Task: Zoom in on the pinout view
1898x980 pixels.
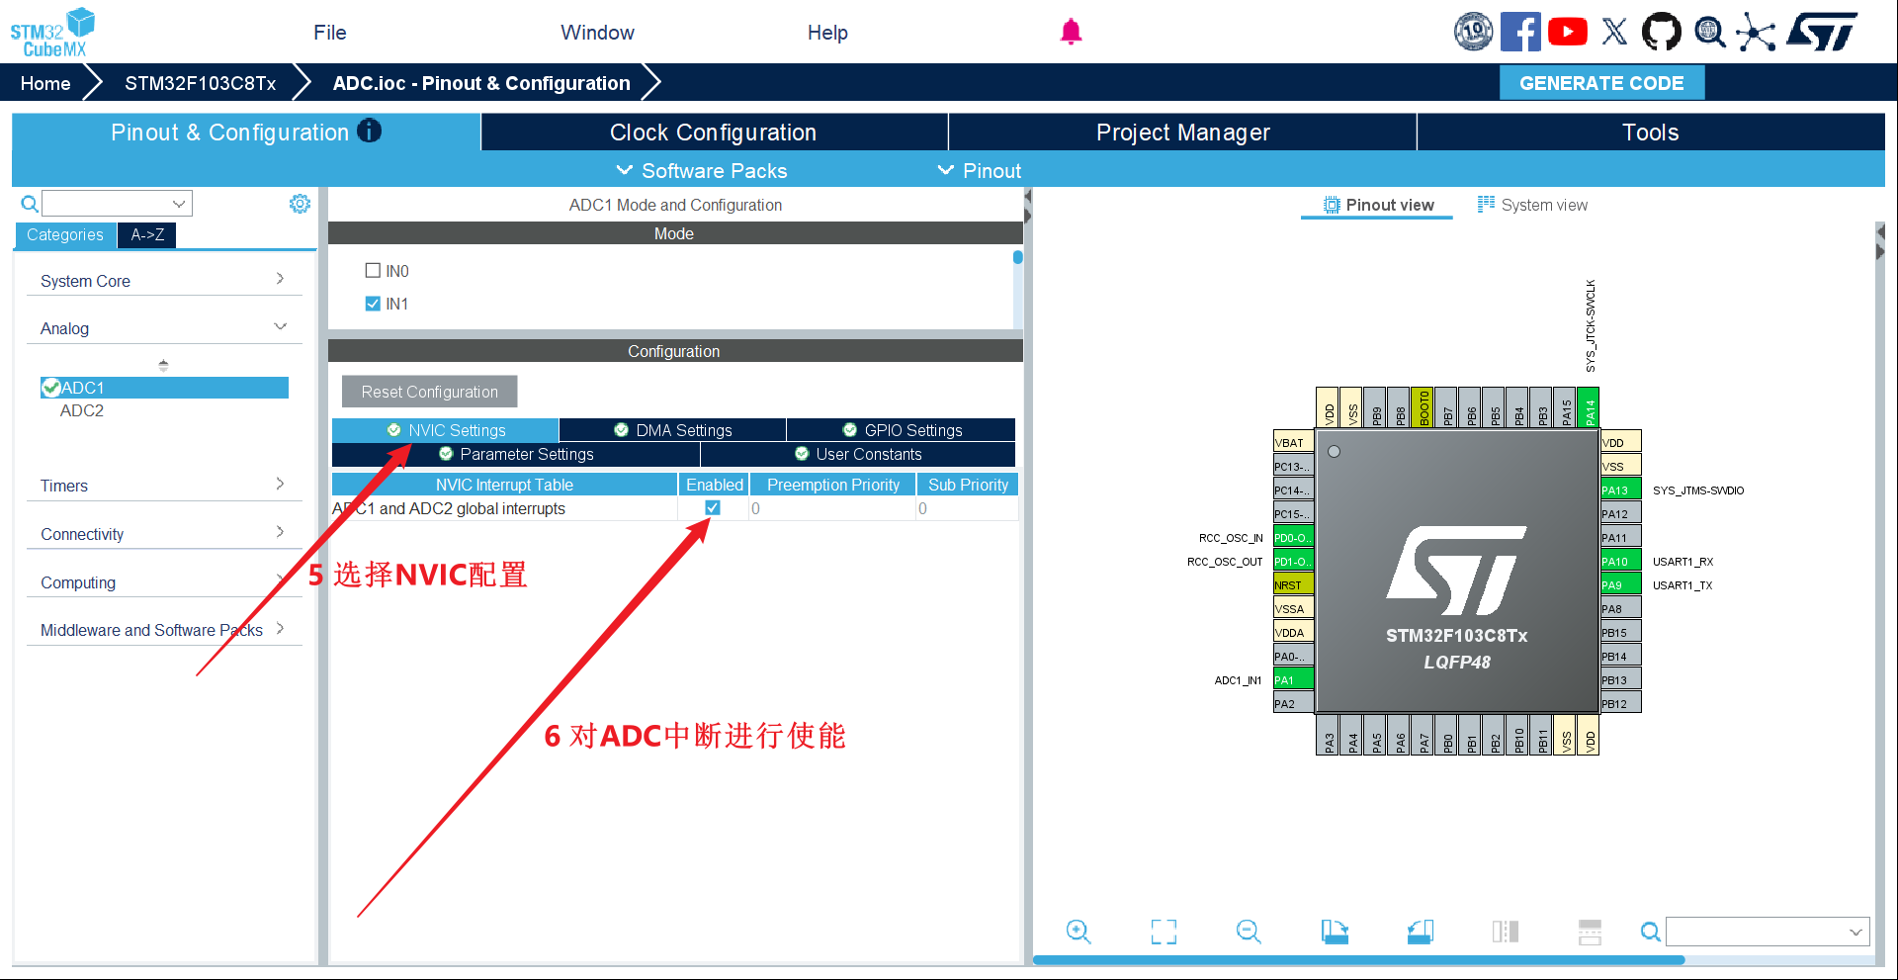Action: (1078, 932)
